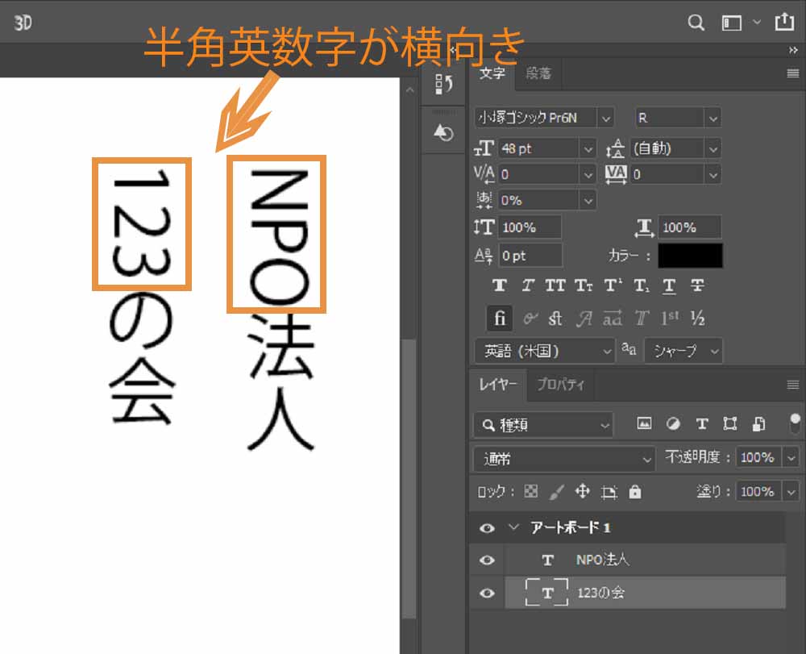Switch to the 段落 tab

pyautogui.click(x=538, y=73)
